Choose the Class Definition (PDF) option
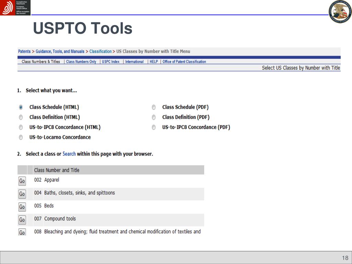The width and height of the screenshot is (352, 264). point(154,118)
